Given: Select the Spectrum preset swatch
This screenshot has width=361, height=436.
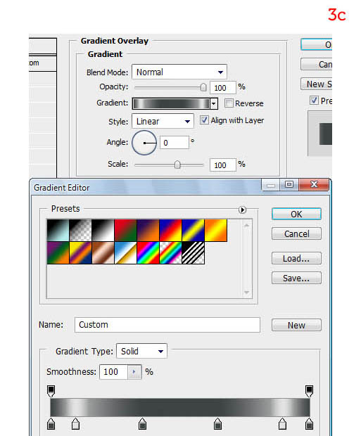Looking at the screenshot, I should pyautogui.click(x=148, y=252).
